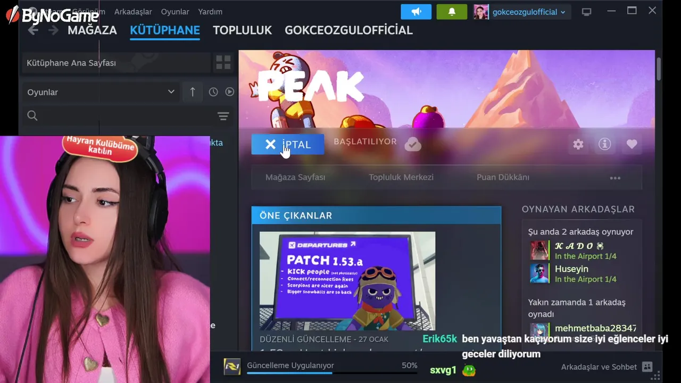
Task: Click the download update progress bar
Action: [x=332, y=373]
